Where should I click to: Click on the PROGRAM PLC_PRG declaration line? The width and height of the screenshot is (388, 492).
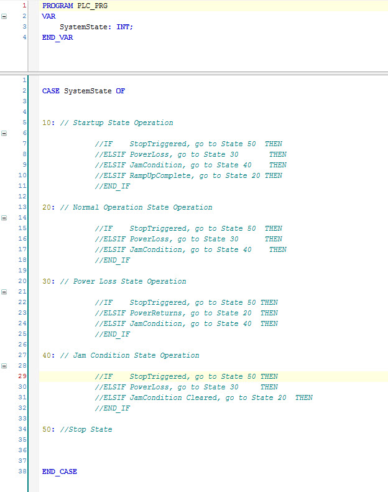pyautogui.click(x=75, y=6)
